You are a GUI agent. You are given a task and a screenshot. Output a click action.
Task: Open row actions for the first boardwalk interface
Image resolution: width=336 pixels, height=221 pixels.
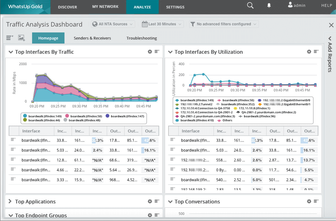point(12,140)
